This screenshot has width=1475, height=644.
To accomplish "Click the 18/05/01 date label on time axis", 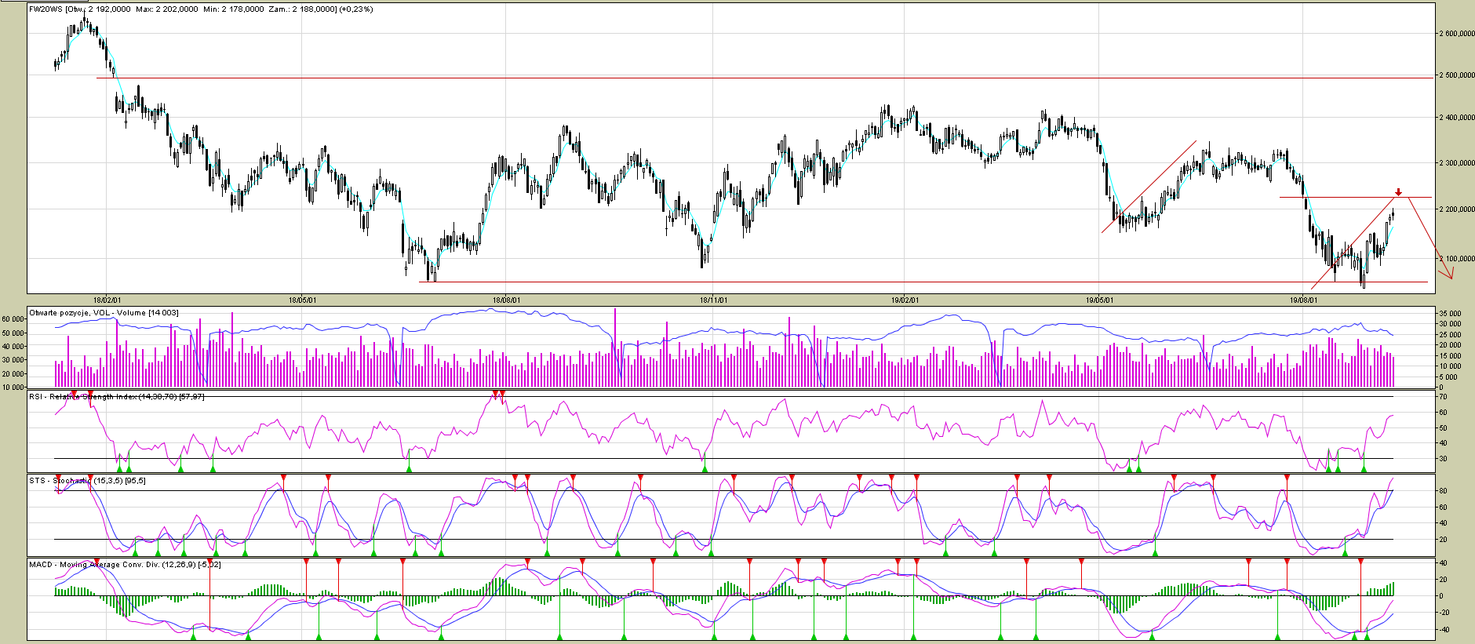I will coord(303,300).
